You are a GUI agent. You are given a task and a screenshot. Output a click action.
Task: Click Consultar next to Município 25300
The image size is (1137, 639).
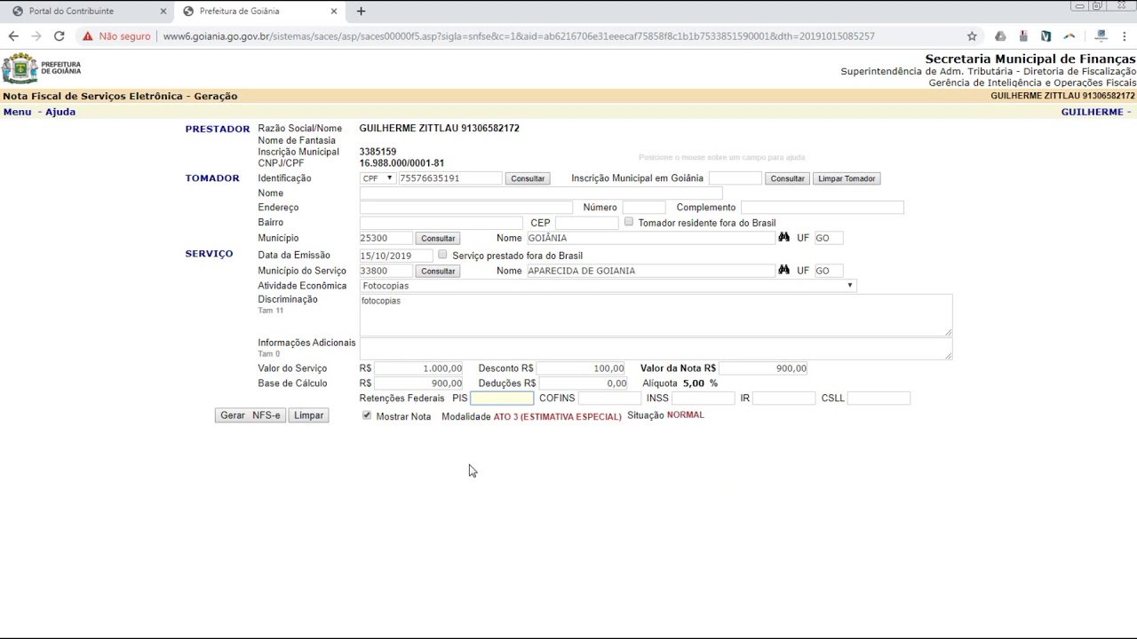pos(438,238)
